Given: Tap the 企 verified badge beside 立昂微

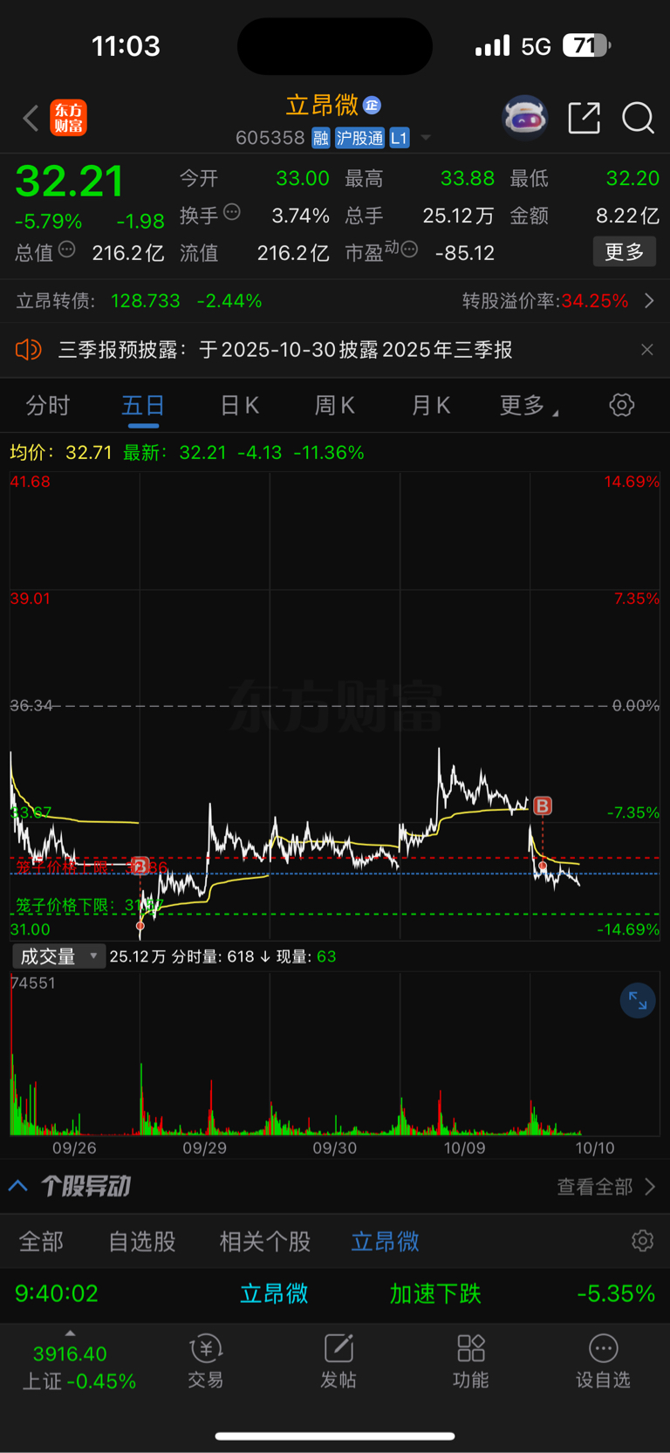Looking at the screenshot, I should (372, 106).
